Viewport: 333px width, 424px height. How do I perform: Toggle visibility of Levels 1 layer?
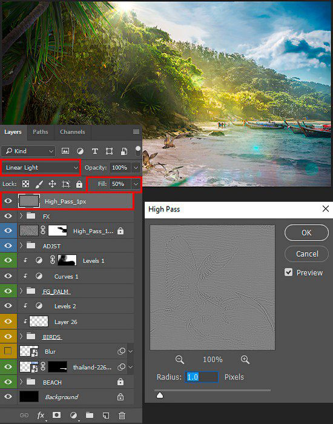8,260
